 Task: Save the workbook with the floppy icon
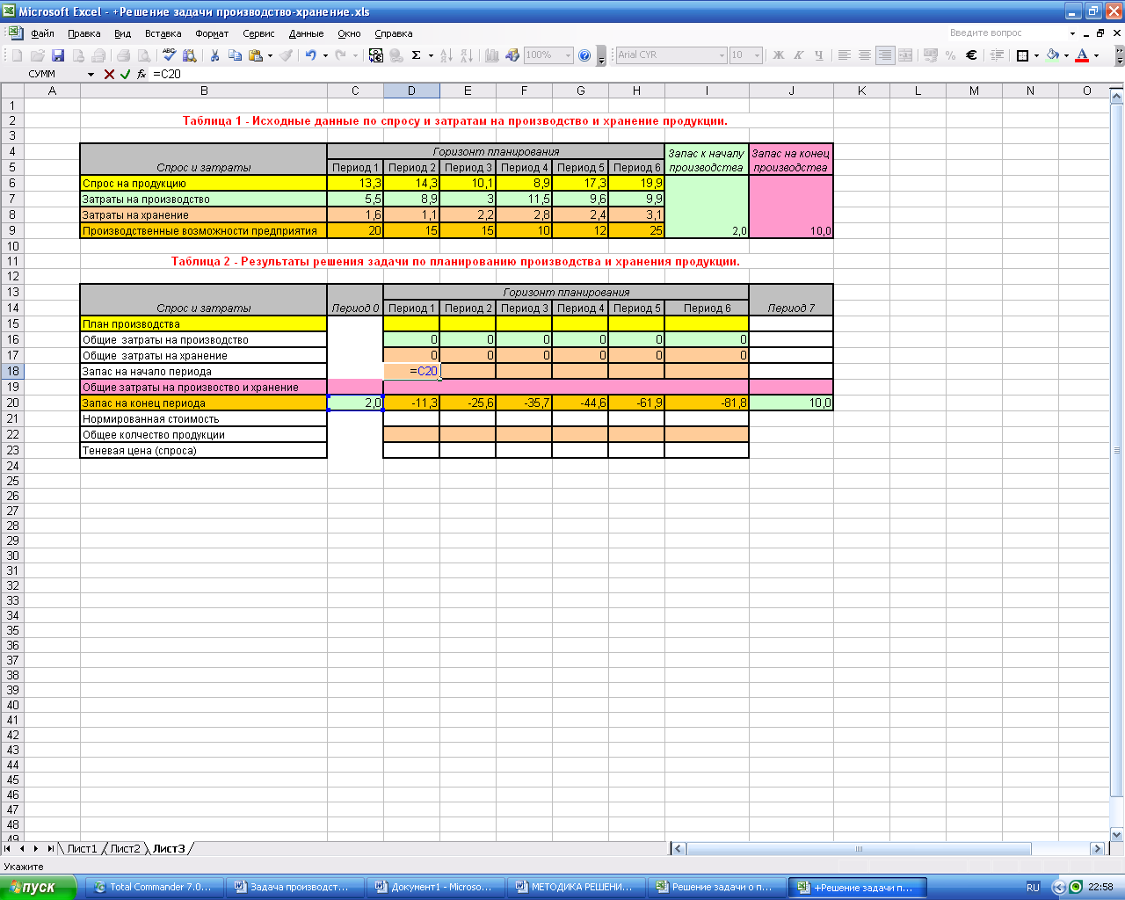tap(58, 55)
